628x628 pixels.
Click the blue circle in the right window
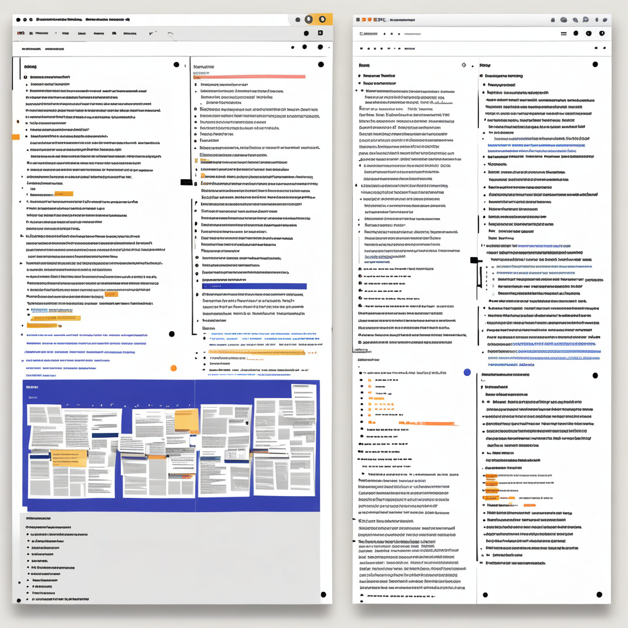(467, 372)
